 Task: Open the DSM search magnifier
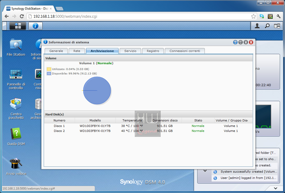tap(267, 26)
